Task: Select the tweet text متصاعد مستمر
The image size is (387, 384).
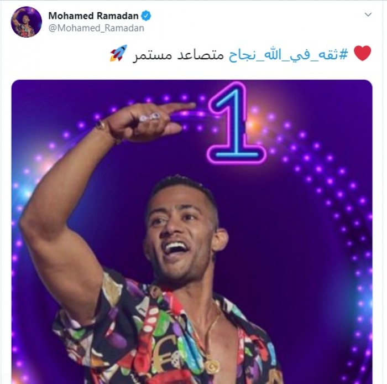Action: (x=178, y=55)
